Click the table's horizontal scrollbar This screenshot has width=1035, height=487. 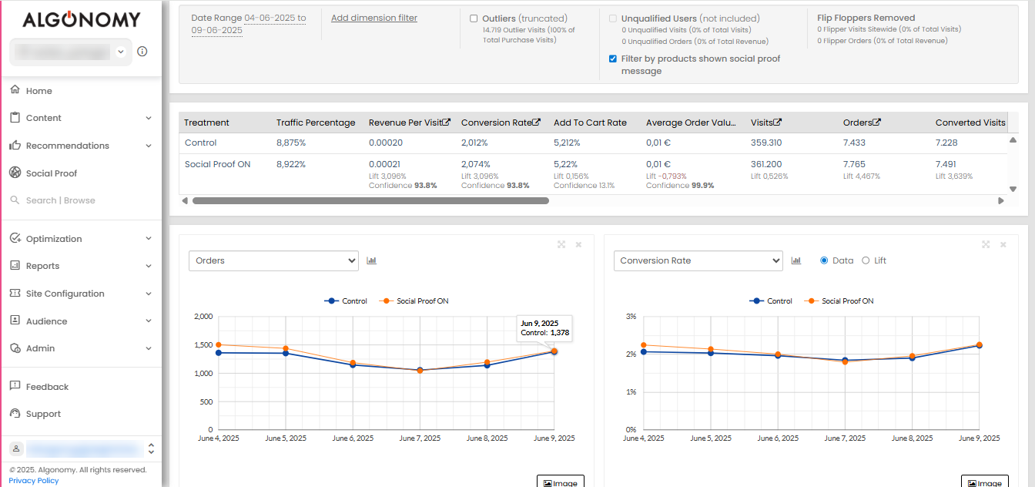pyautogui.click(x=370, y=200)
